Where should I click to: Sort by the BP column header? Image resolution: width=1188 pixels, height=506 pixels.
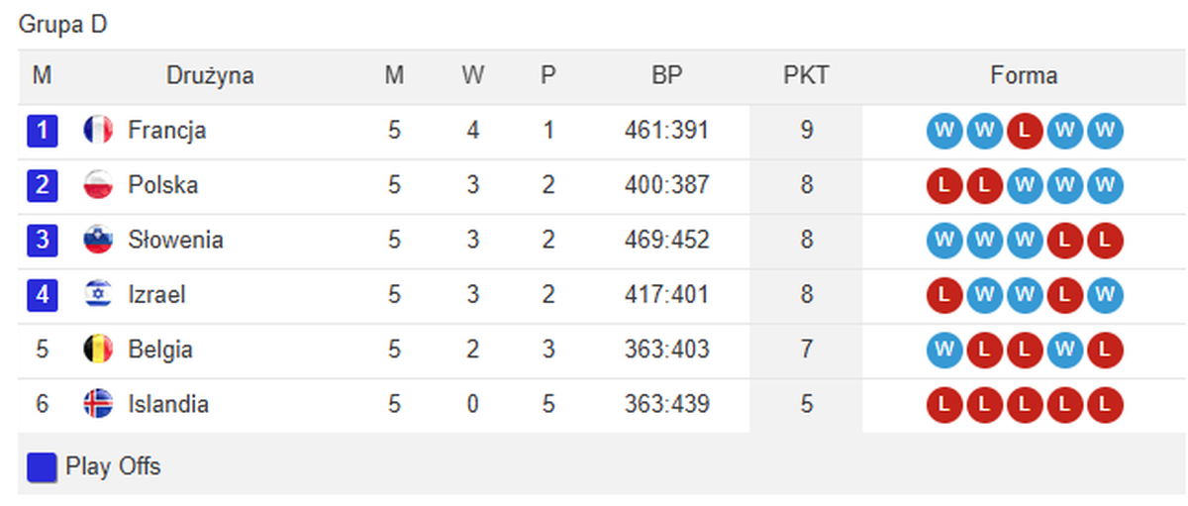[666, 75]
